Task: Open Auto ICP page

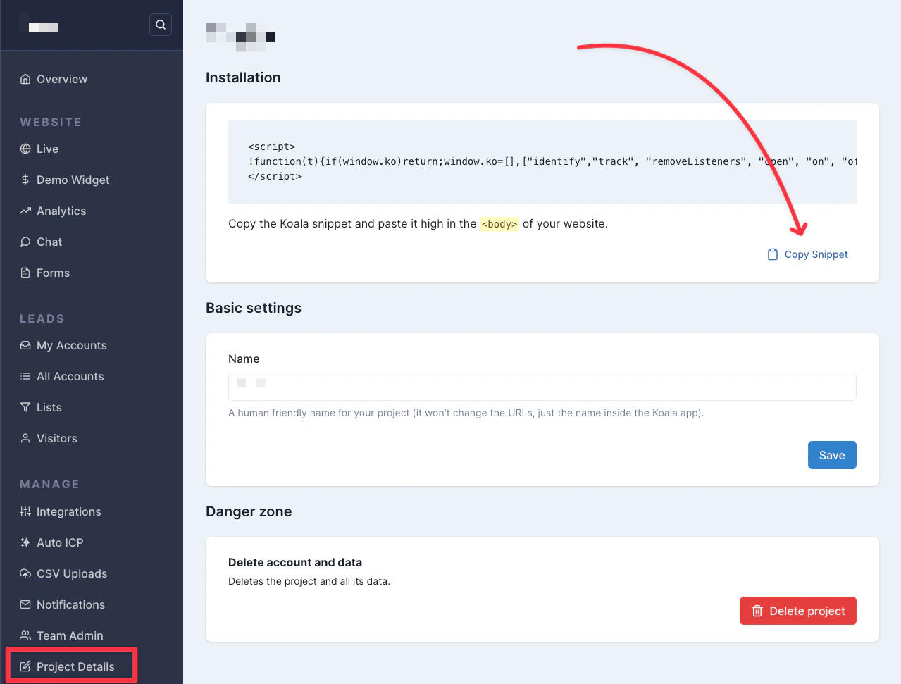Action: pos(60,542)
